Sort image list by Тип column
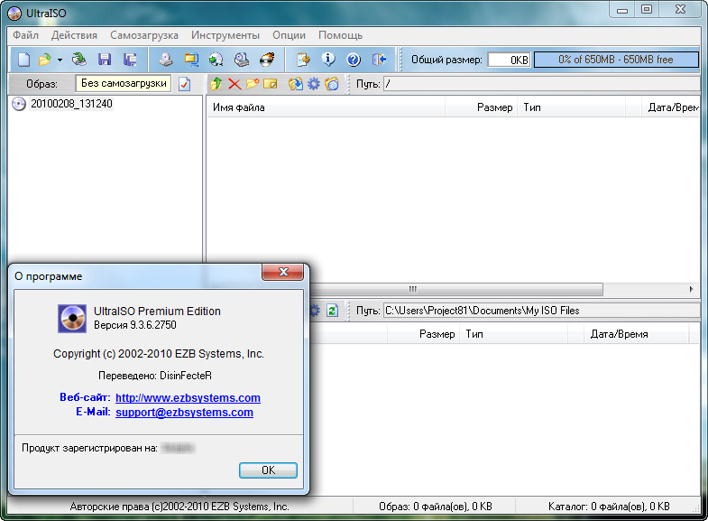This screenshot has width=708, height=521. 571,107
